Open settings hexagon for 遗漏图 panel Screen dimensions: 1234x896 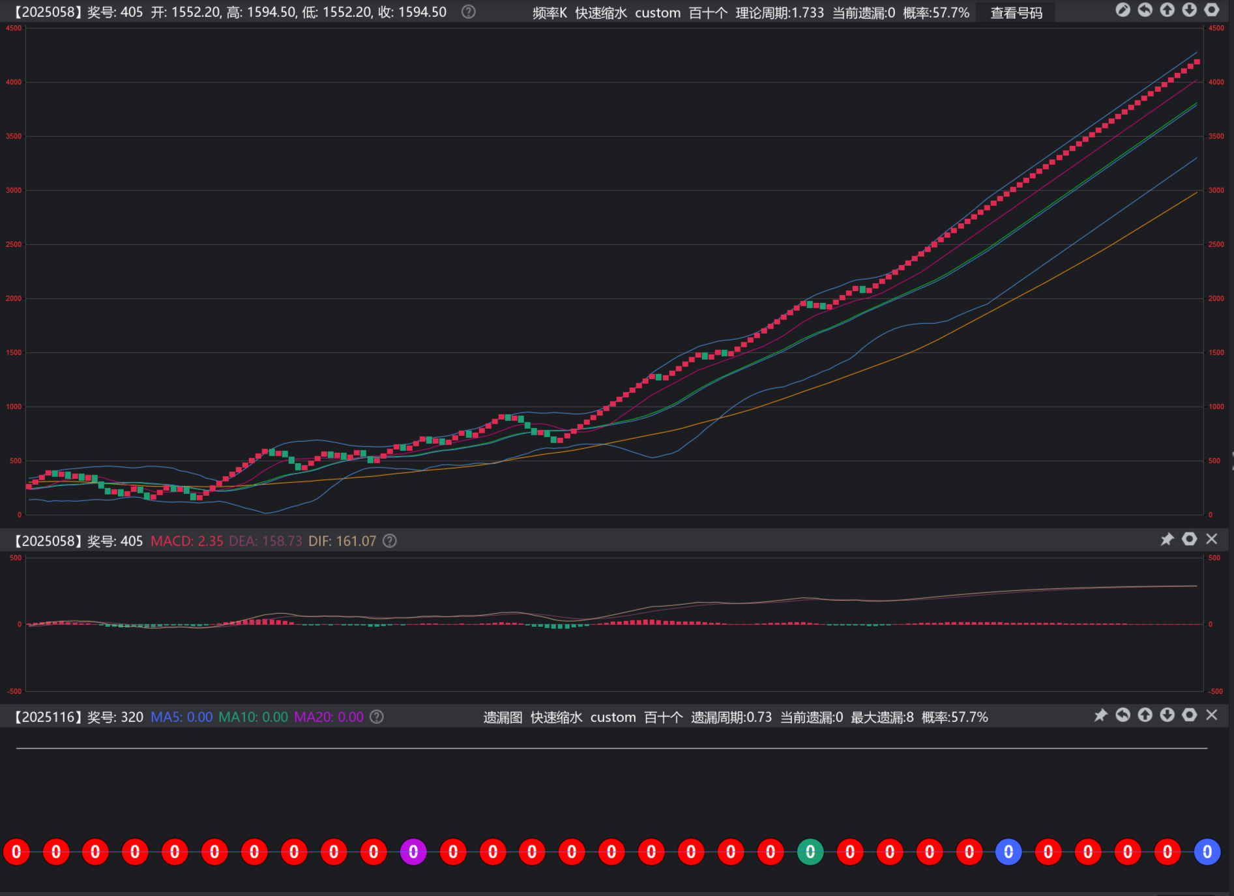1190,715
